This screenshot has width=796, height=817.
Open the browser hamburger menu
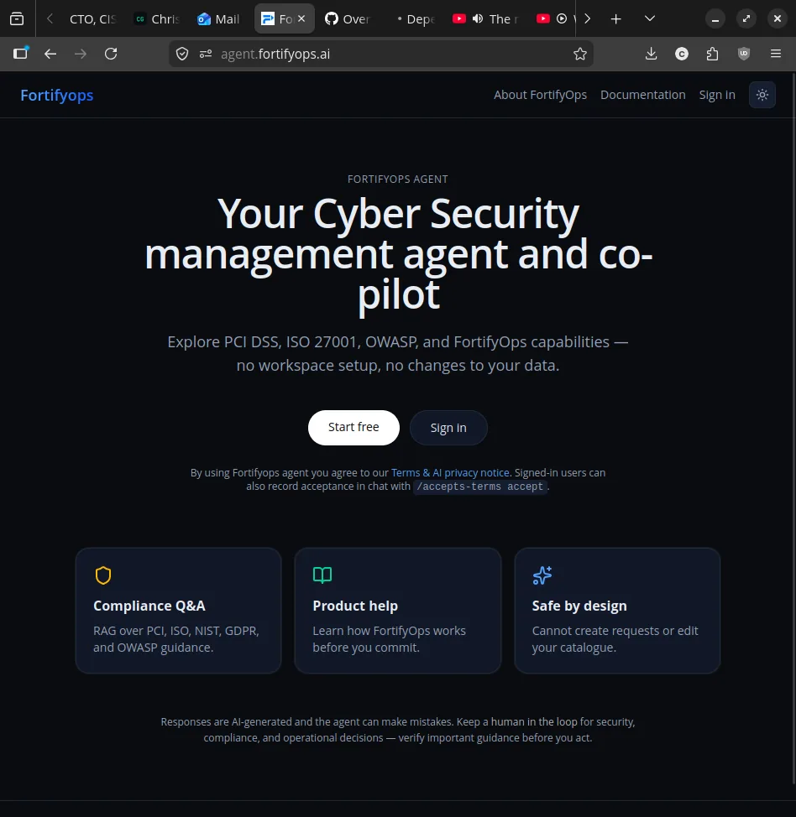(x=776, y=54)
